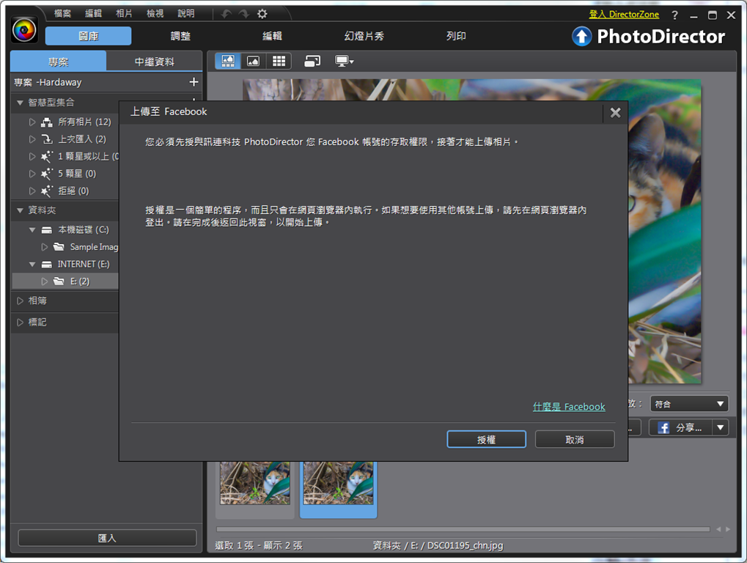Viewport: 747px width, 563px height.
Task: Click the Authorize button
Action: 487,439
